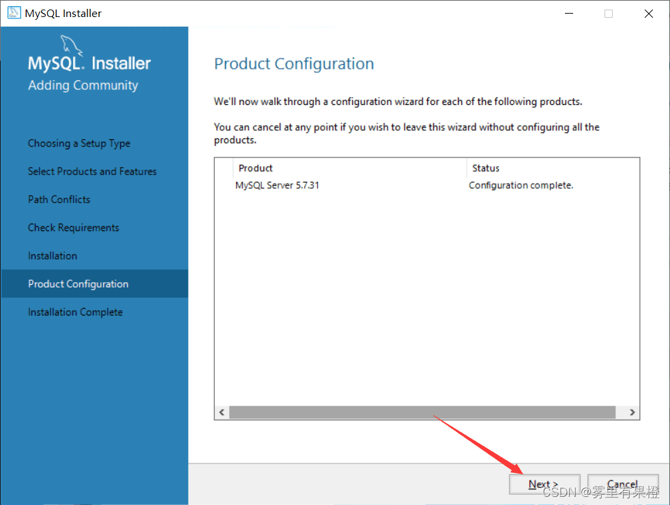The width and height of the screenshot is (670, 505).
Task: Select the Choosing a Setup Type step
Action: [79, 143]
